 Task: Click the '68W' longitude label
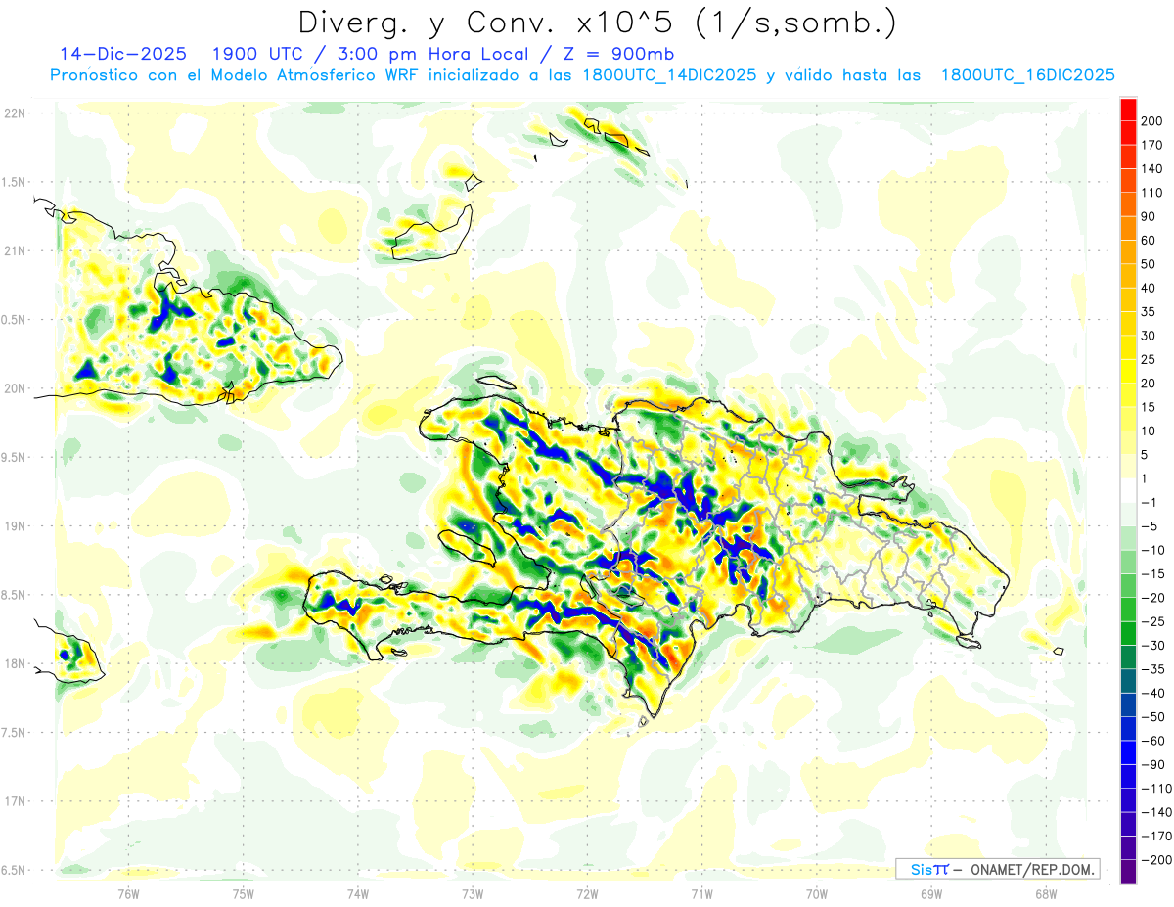point(1045,893)
